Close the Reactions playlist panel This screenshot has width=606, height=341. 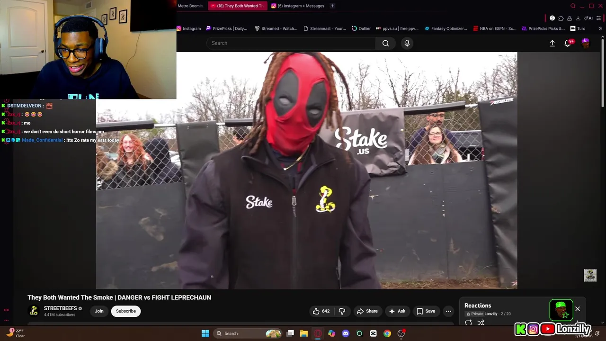(x=578, y=309)
